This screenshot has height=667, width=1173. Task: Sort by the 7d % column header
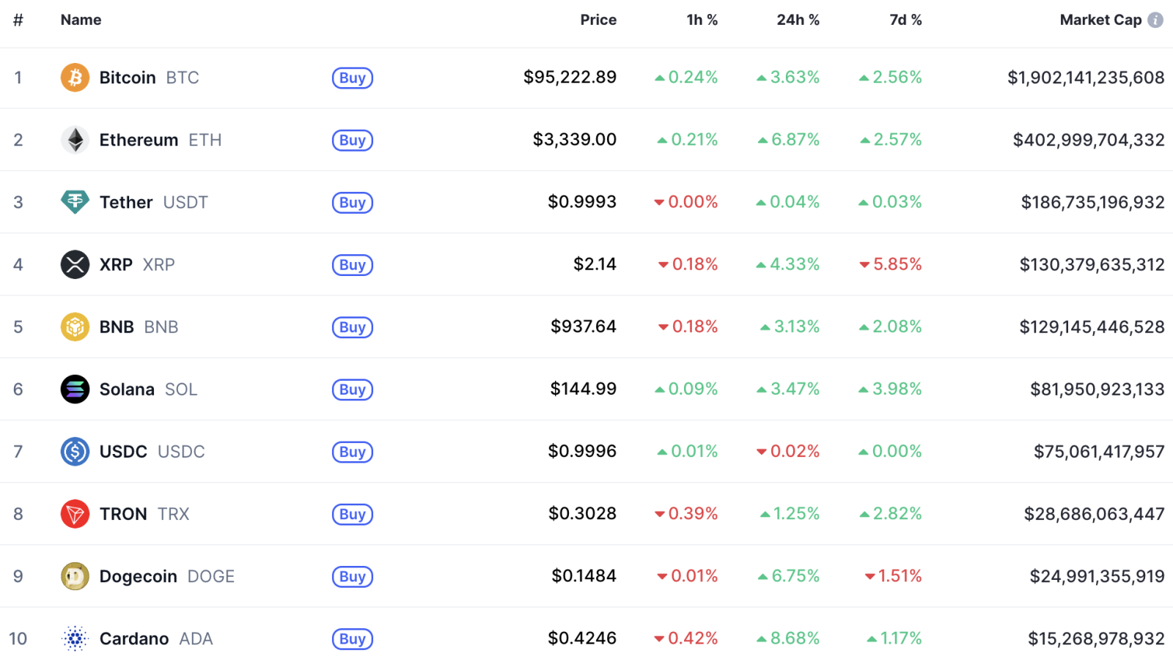coord(905,21)
